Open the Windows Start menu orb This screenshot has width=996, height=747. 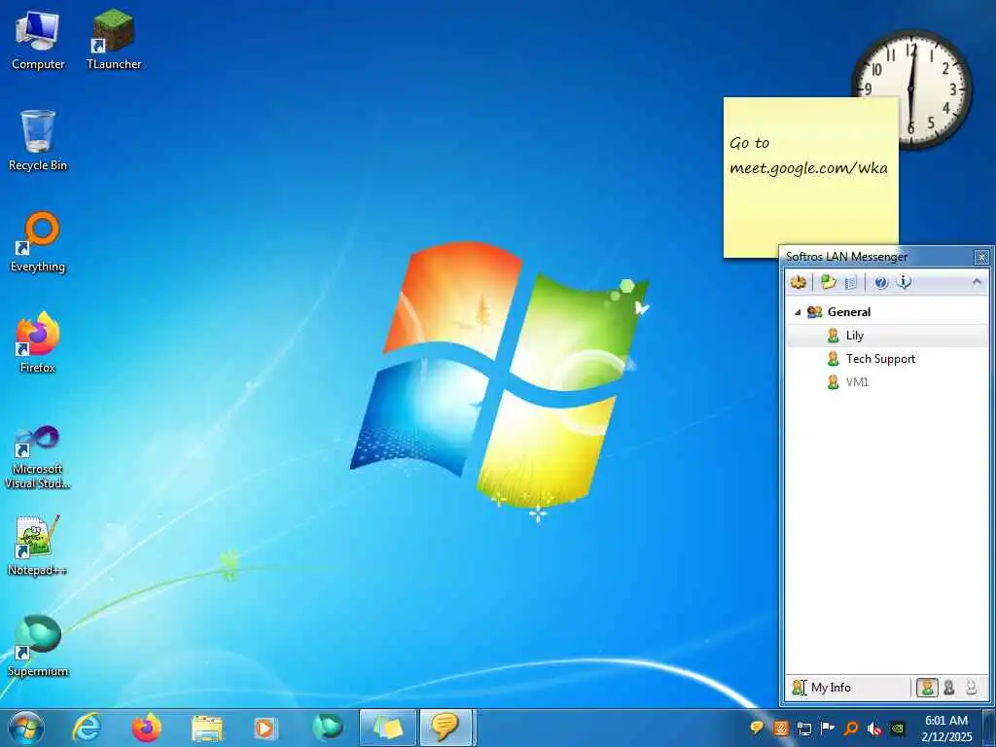(x=25, y=729)
